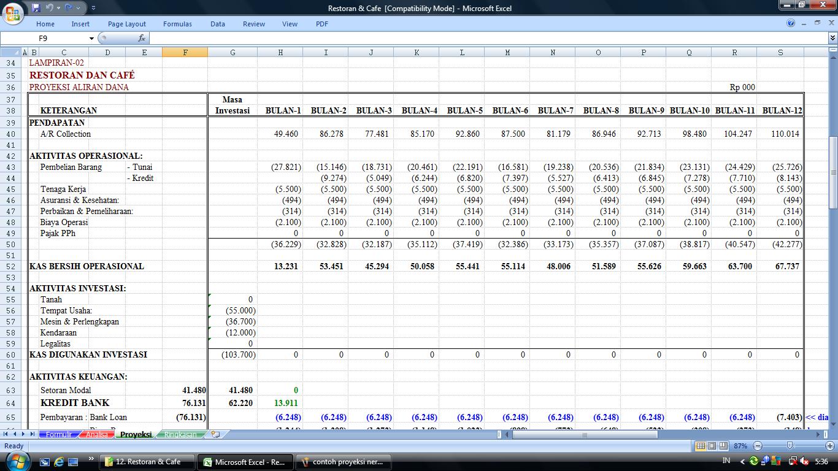Open the Formulas ribbon tab
This screenshot has height=471, width=838.
[x=177, y=24]
